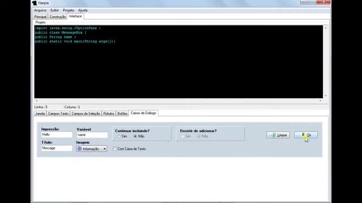Screen dimensions: 362x203
Task: Select the Interface tab
Action: [75, 16]
